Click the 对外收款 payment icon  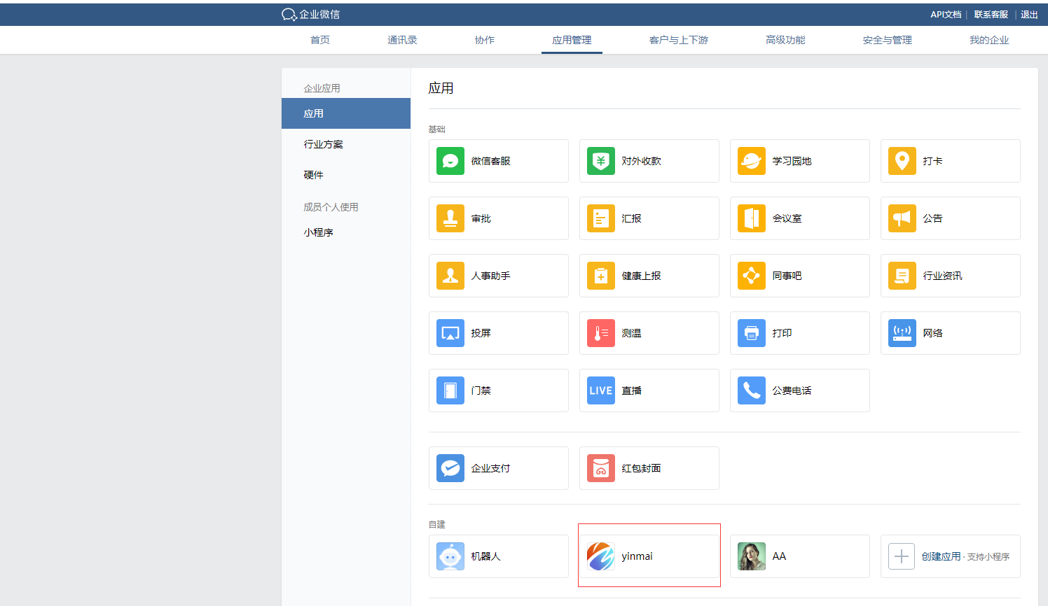600,161
